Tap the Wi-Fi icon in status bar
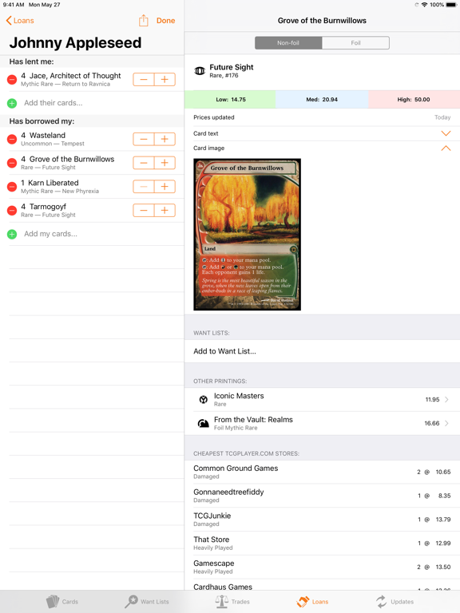Screen dimensions: 460x613 point(424,5)
